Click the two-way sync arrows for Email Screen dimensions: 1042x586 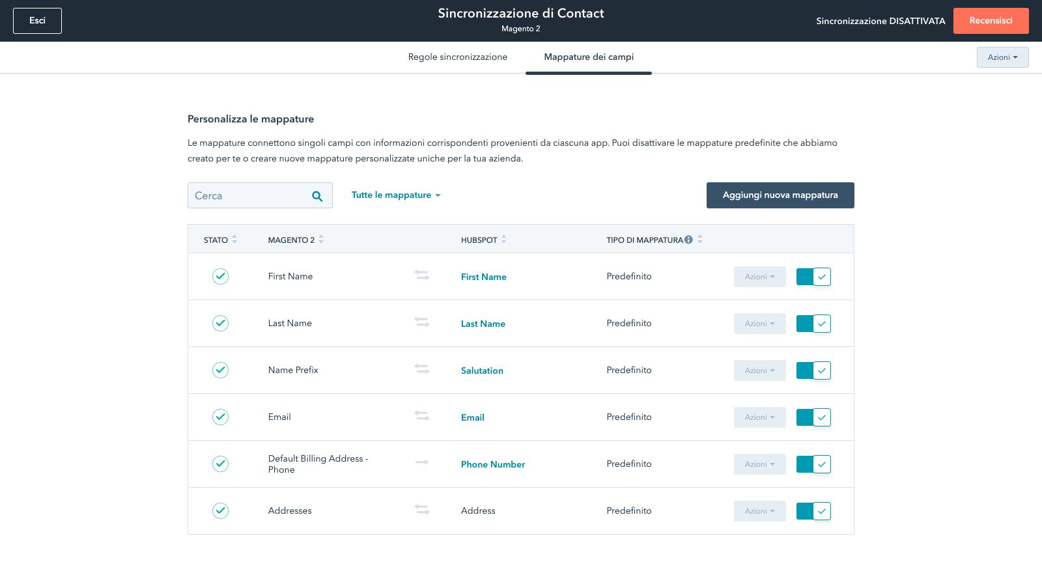[422, 416]
